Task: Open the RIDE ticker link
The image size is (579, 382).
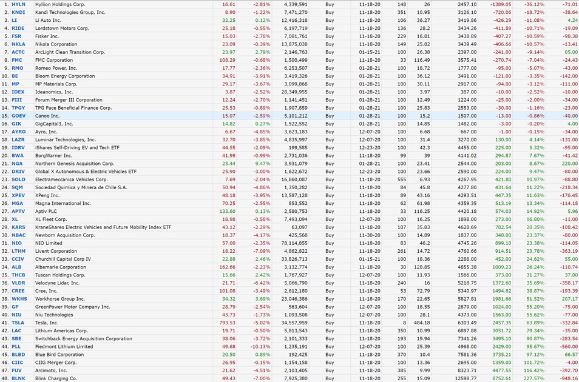Action: 18,28
